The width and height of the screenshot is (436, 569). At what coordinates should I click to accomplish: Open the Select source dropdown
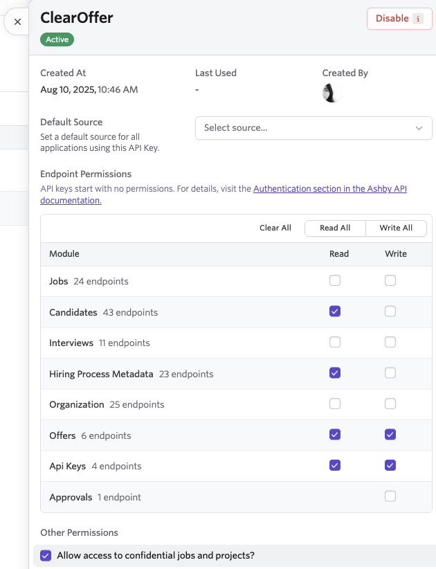coord(305,128)
